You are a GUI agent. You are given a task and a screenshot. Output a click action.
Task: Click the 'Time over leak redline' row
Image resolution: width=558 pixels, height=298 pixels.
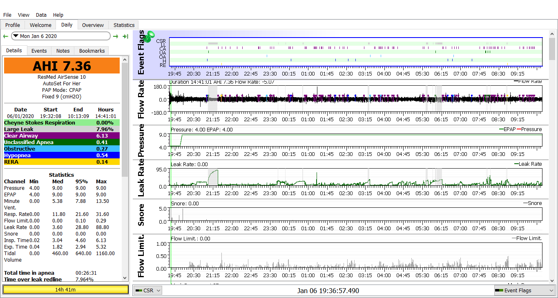(x=62, y=280)
